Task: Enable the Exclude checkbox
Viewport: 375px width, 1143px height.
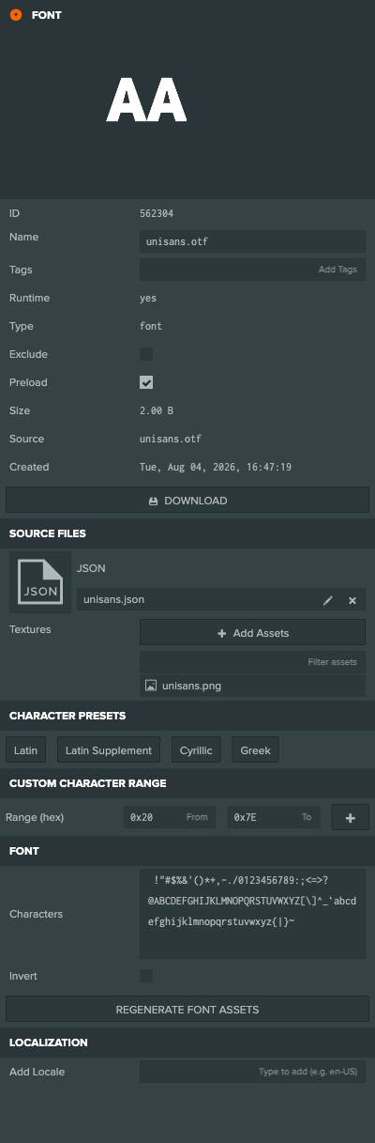Action: point(146,354)
